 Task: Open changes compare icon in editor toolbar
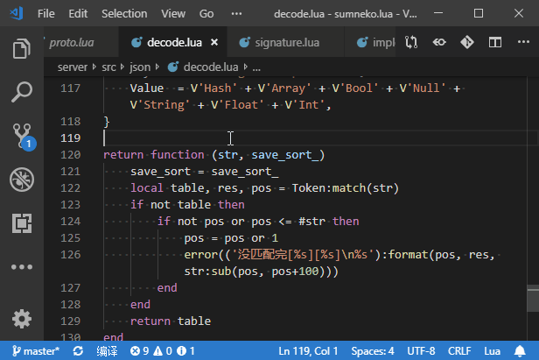(411, 42)
